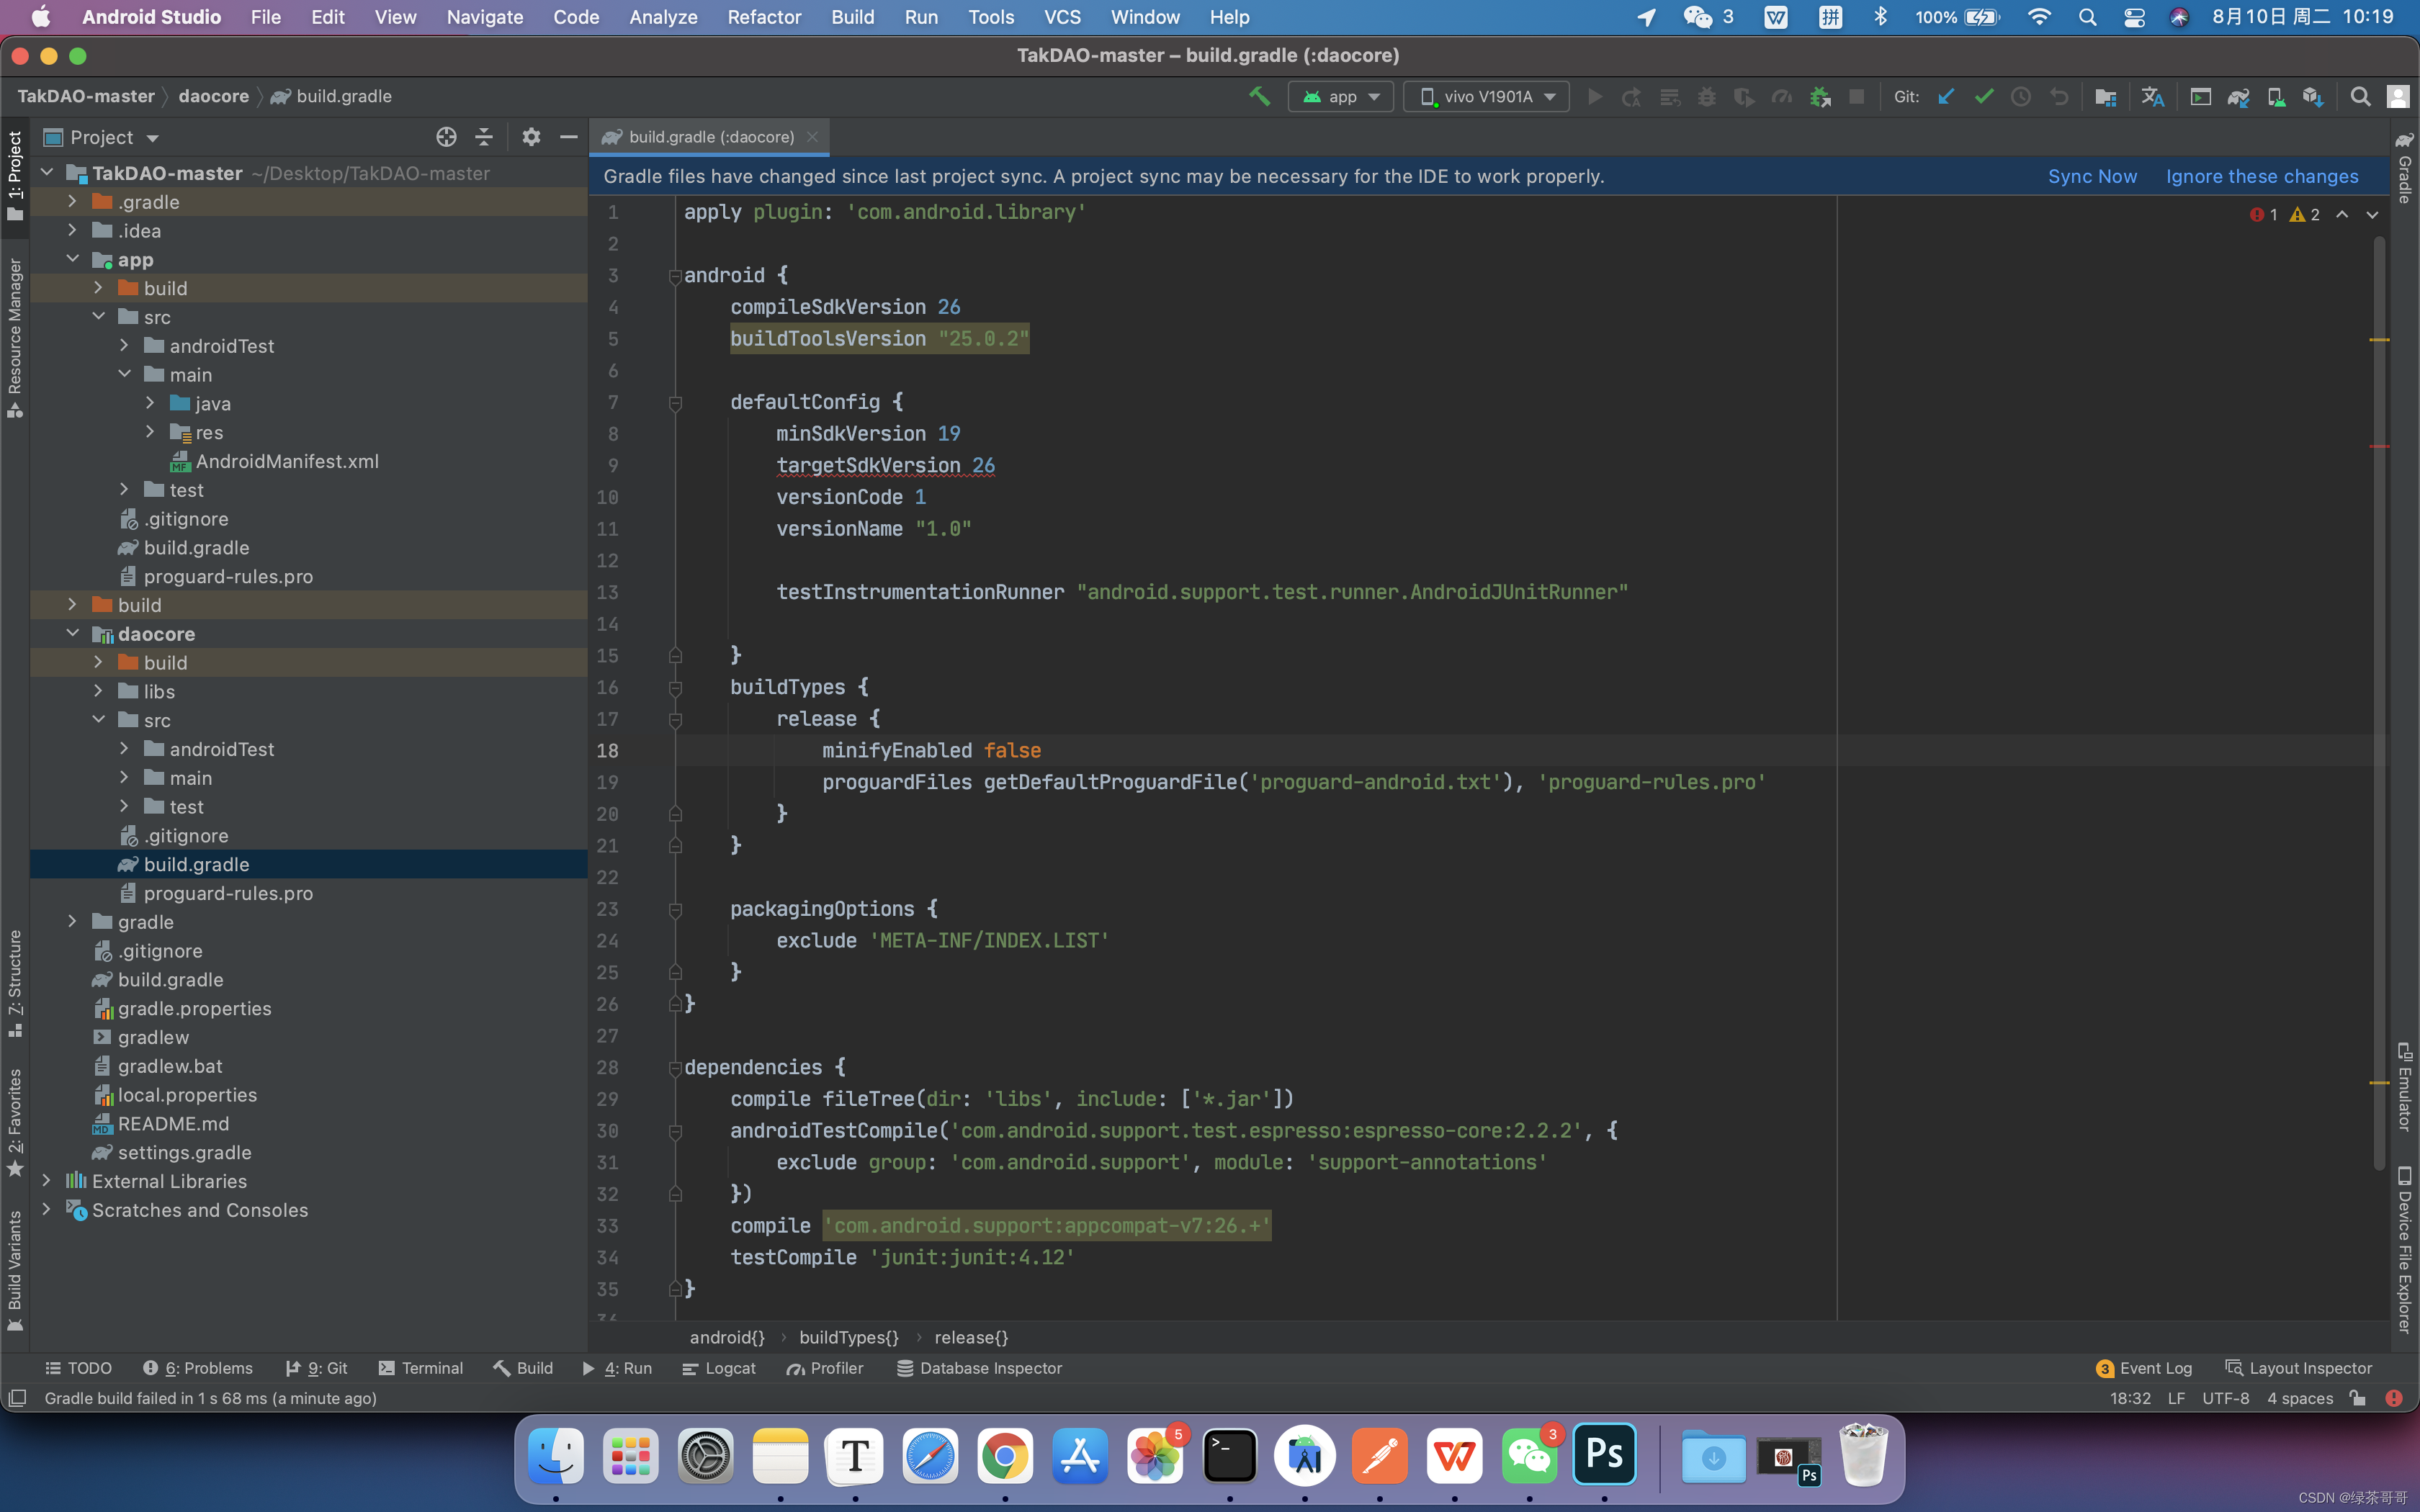This screenshot has height=1512, width=2420.
Task: Open the app run configuration dropdown
Action: tap(1341, 96)
